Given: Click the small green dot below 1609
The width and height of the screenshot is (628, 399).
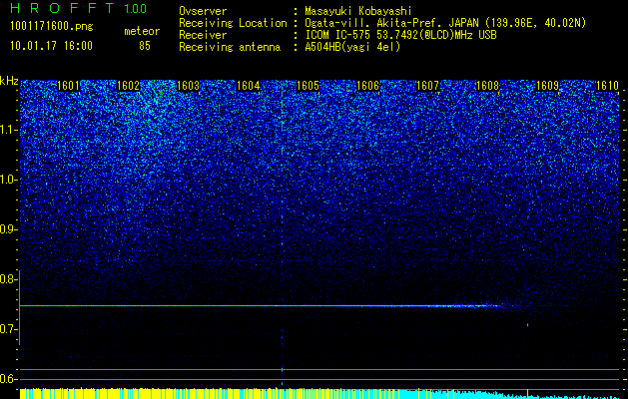Looking at the screenshot, I should 527,324.
